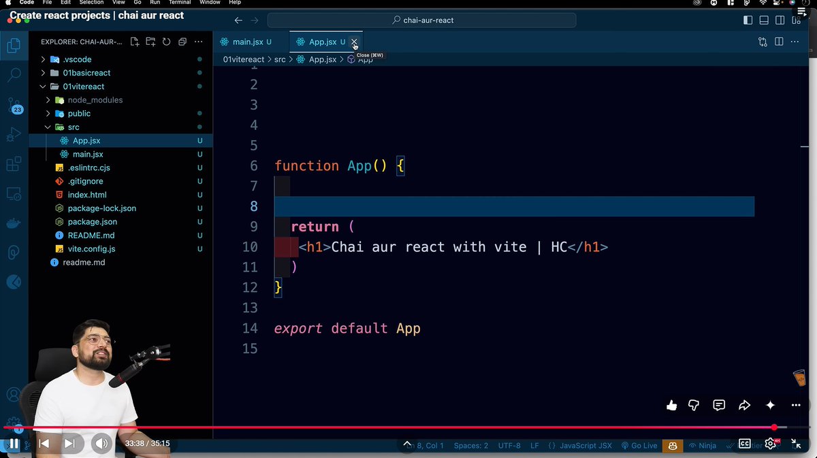Viewport: 817px width, 458px height.
Task: Open the Extensions view
Action: coord(14,164)
